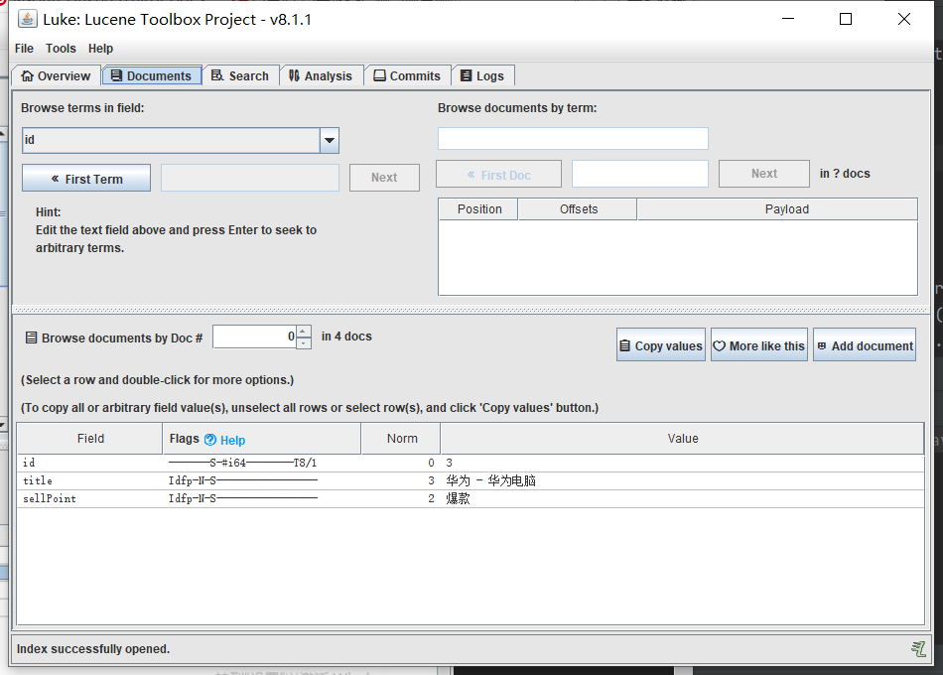Open the File menu
Screen dimensions: 943x675
point(24,48)
